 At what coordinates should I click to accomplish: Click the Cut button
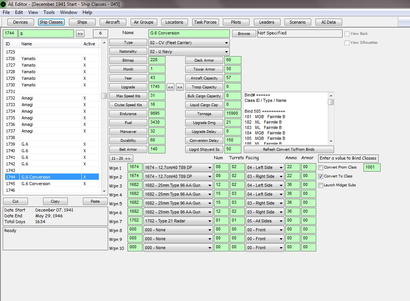pyautogui.click(x=16, y=201)
